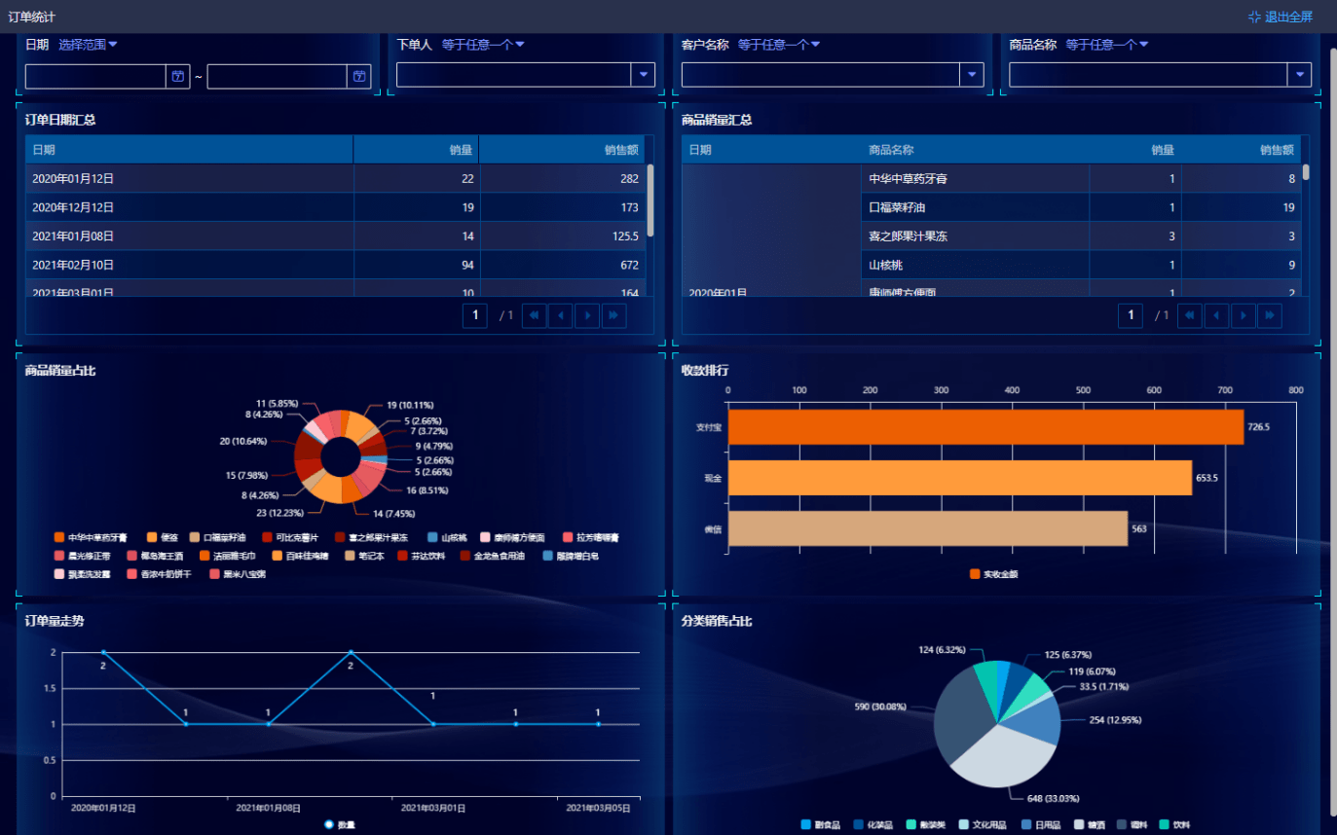Toggle 口福菜籽油 legend item
The width and height of the screenshot is (1337, 835).
218,537
